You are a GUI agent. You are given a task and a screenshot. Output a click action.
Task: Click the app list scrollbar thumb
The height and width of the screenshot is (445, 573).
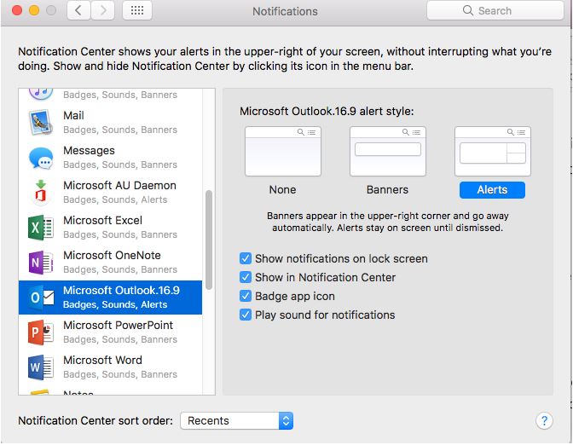[x=209, y=240]
